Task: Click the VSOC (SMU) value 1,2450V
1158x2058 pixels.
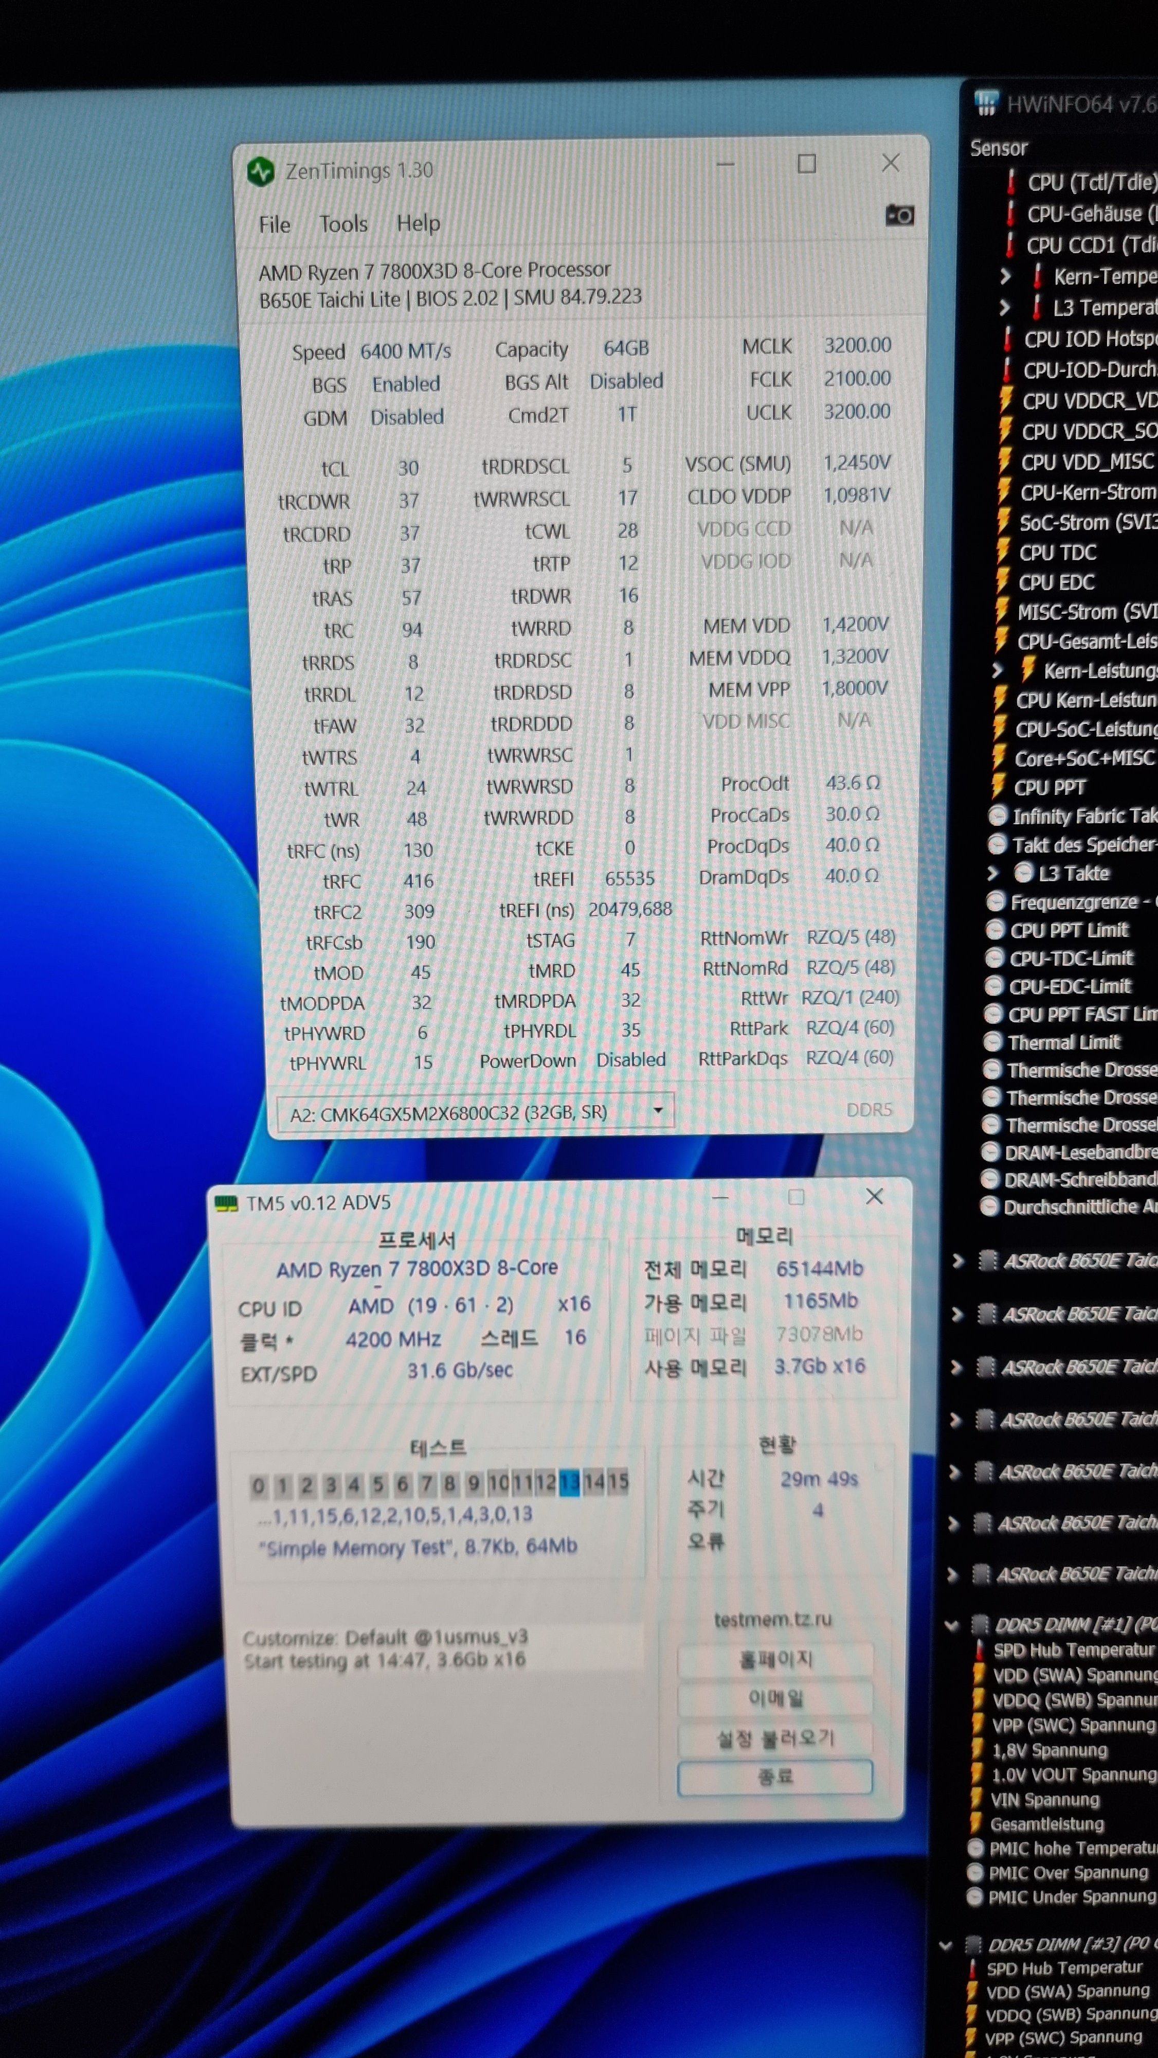Action: tap(856, 463)
